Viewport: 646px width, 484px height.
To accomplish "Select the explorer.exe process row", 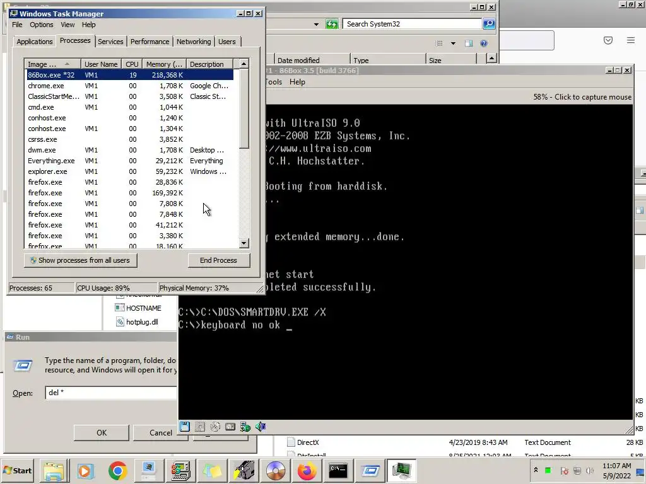I will (130, 171).
